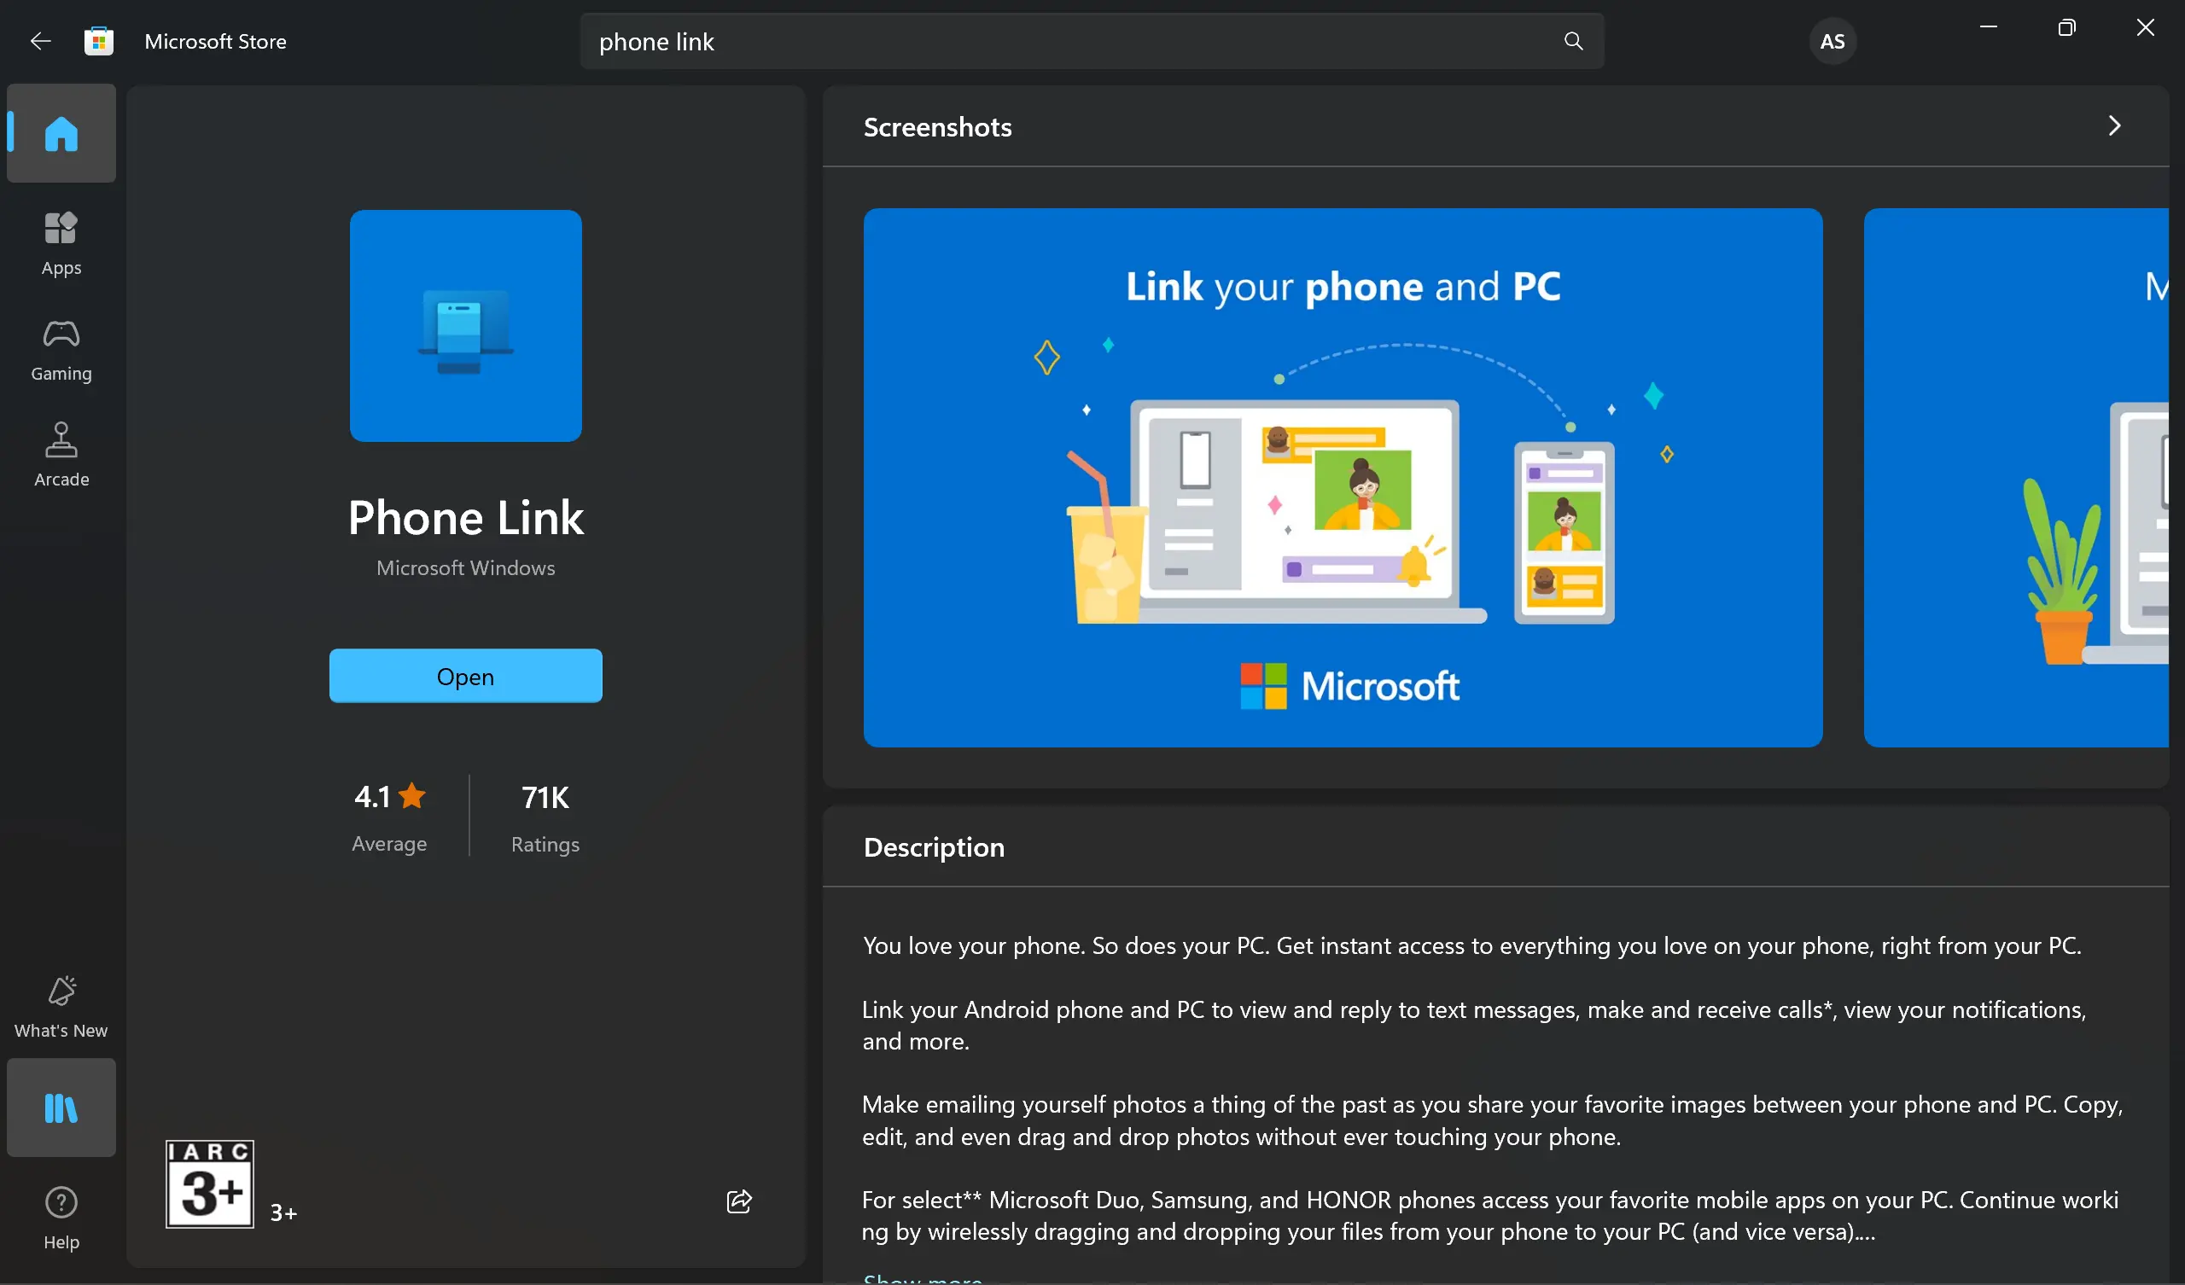Screen dimensions: 2185x1285
Task: Click the Microsoft Windows publisher link
Action: click(x=466, y=568)
